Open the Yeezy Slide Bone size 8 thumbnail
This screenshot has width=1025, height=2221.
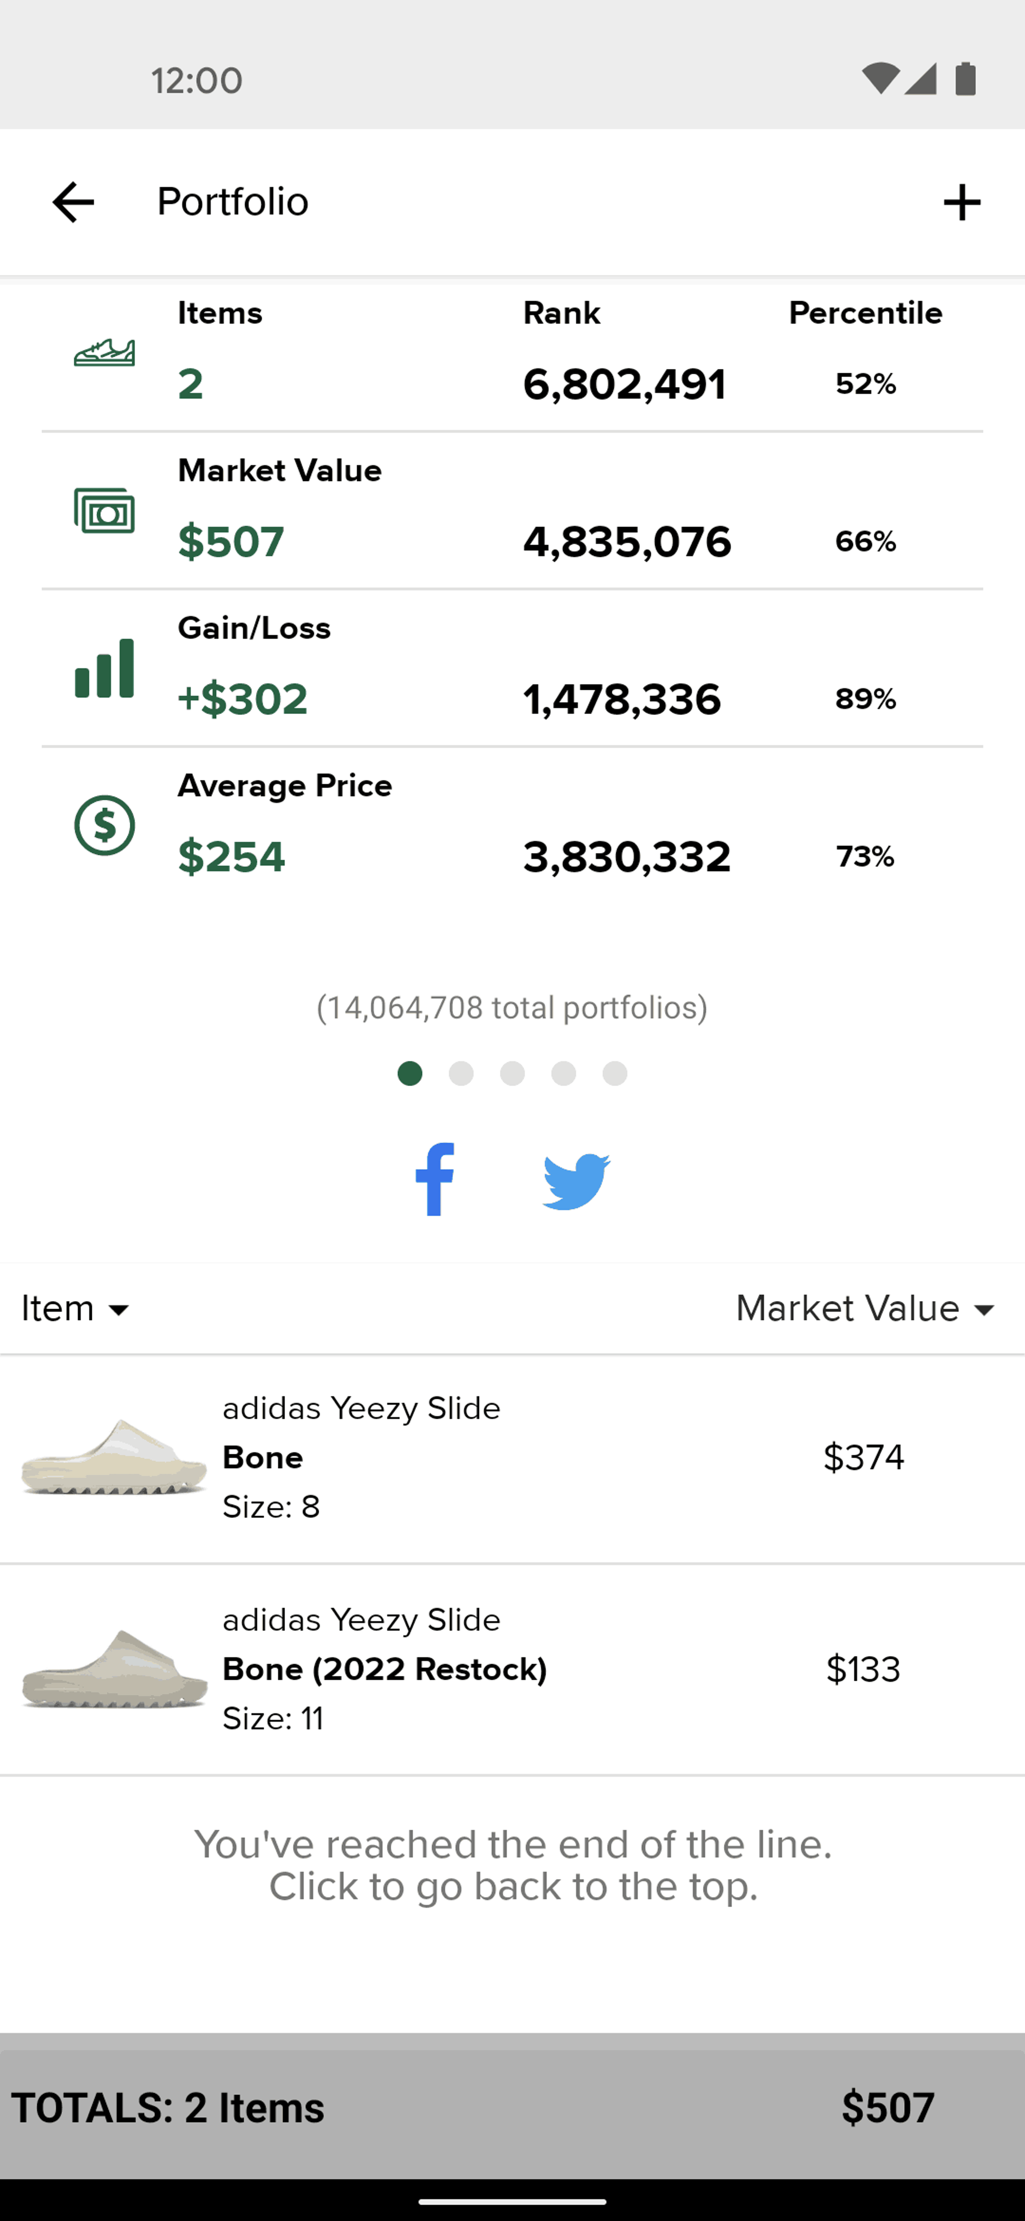114,1457
